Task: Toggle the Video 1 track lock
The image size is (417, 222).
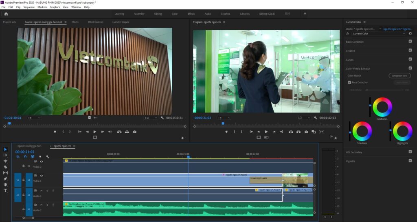Action: tap(23, 180)
